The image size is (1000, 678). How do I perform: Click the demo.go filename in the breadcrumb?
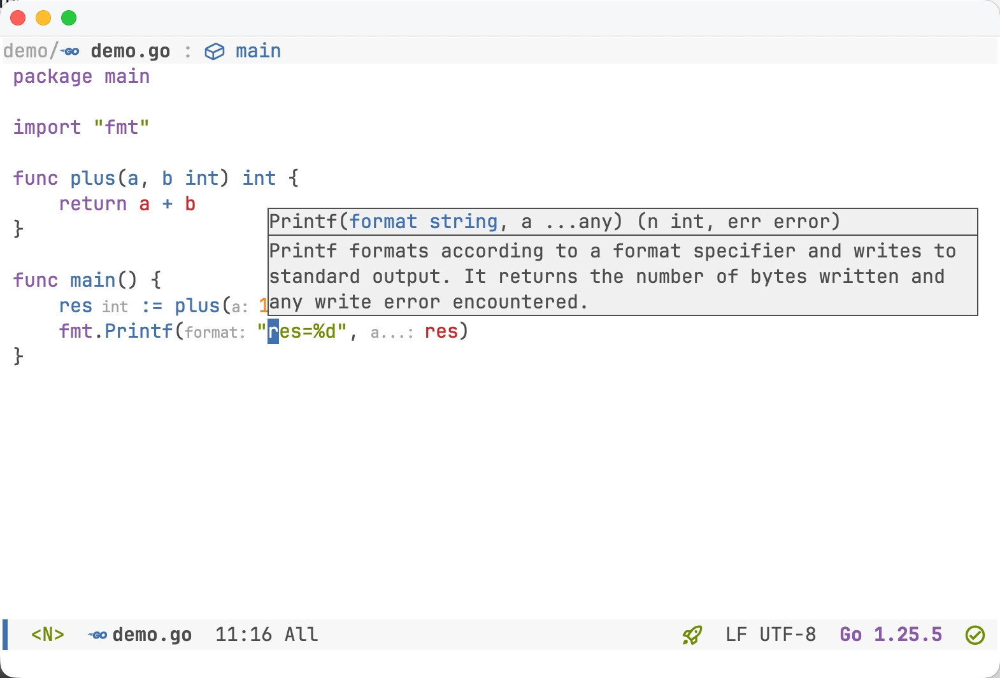tap(131, 51)
